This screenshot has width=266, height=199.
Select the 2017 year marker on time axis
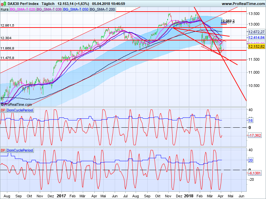(x=61, y=196)
